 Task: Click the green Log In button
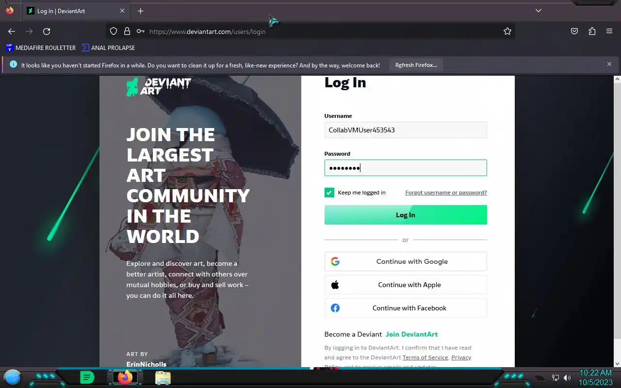tap(406, 215)
